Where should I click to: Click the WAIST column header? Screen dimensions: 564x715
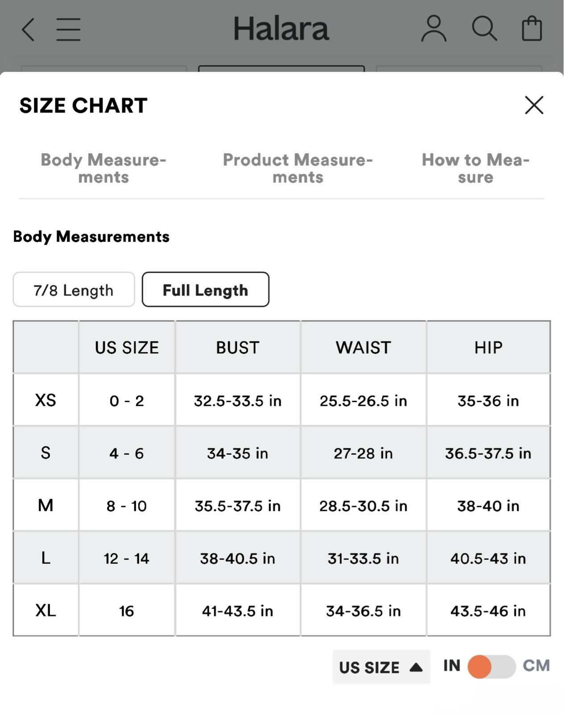tap(363, 348)
